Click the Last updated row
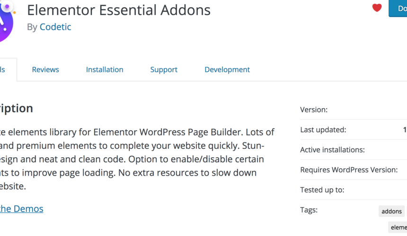 pyautogui.click(x=354, y=130)
